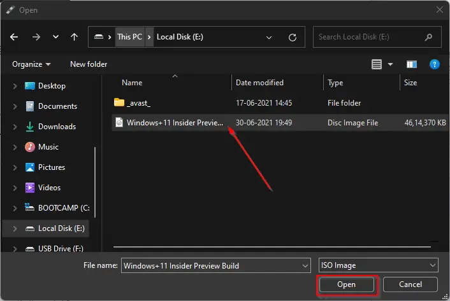This screenshot has height=301, width=450.
Task: Create a New folder
Action: [x=89, y=64]
